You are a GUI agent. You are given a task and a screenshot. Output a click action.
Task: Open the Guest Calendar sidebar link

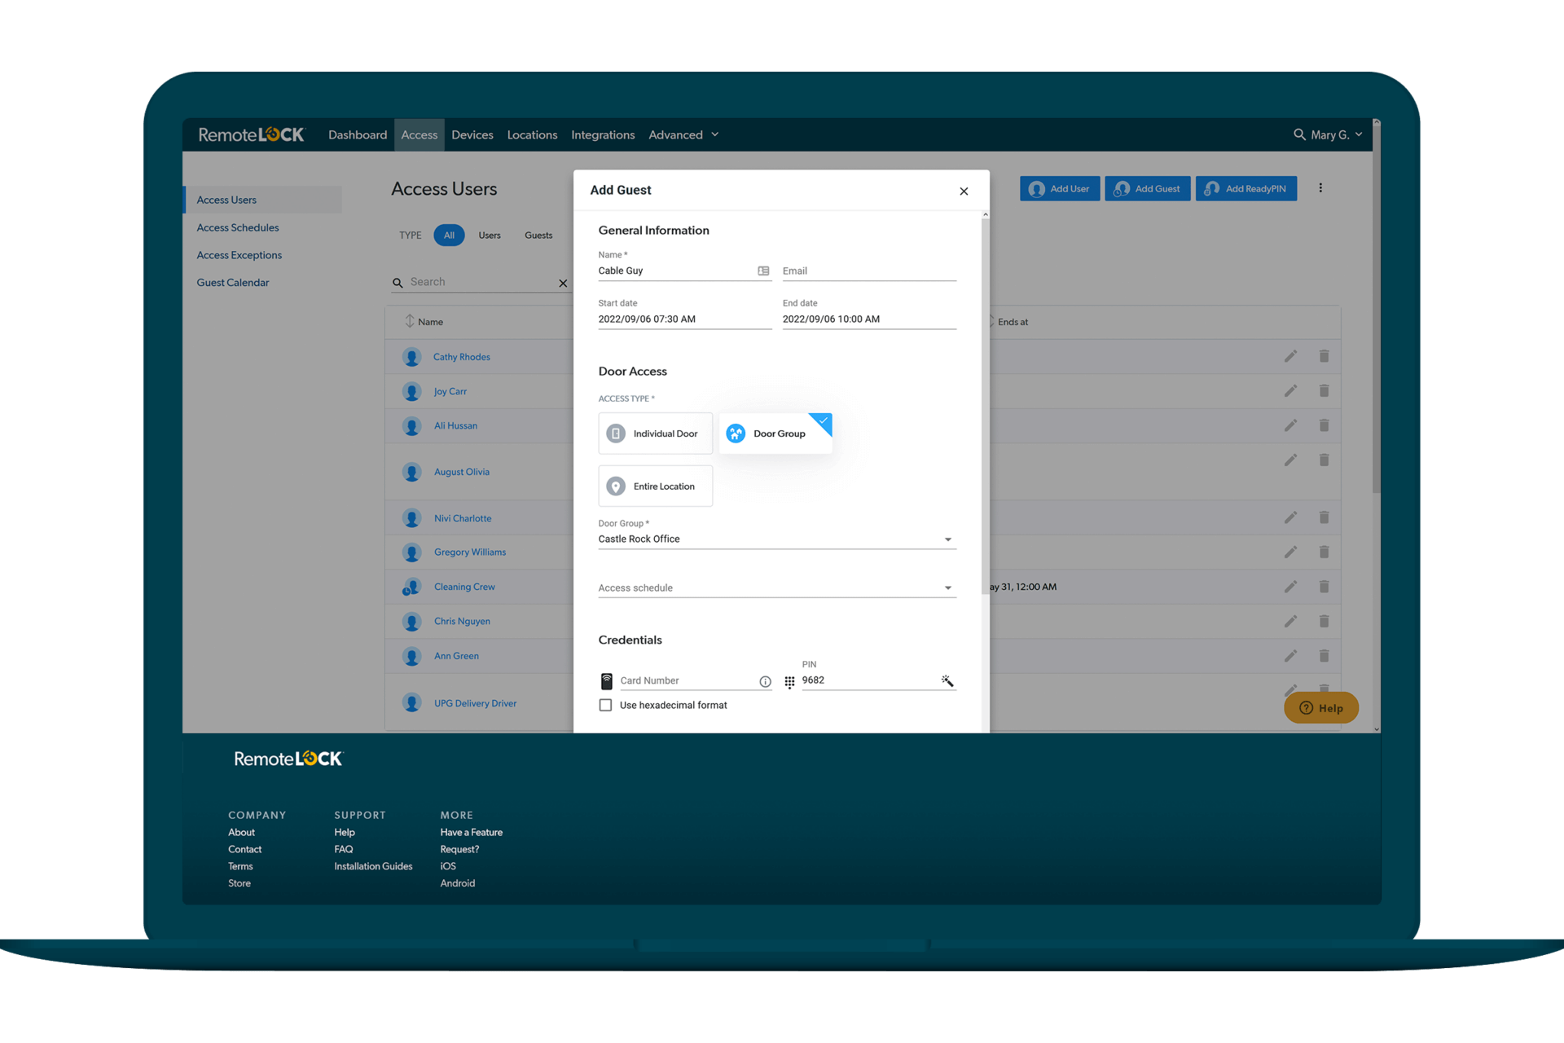click(x=233, y=283)
